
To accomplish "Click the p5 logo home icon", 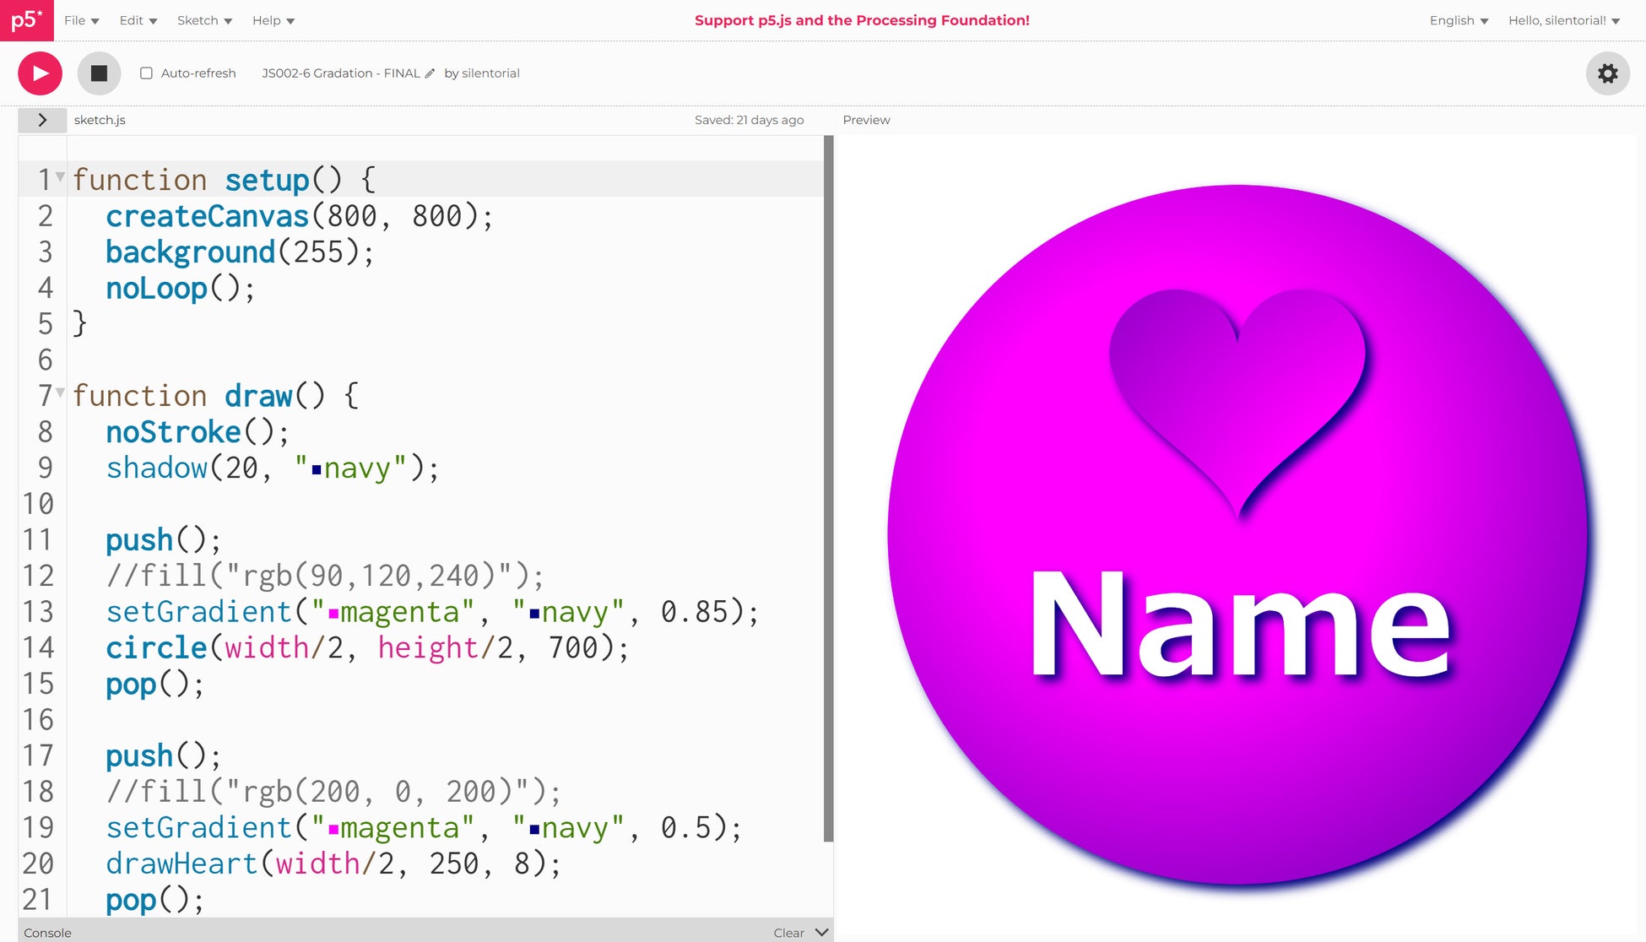I will pyautogui.click(x=26, y=20).
